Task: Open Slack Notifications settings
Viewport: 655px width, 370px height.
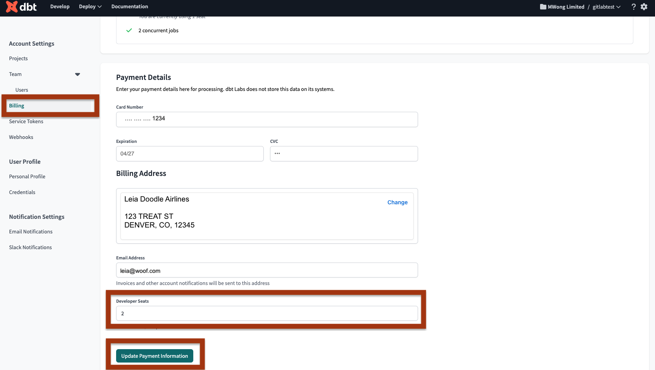Action: (30, 247)
